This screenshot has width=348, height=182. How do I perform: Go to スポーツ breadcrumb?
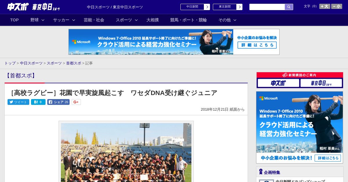pyautogui.click(x=54, y=63)
